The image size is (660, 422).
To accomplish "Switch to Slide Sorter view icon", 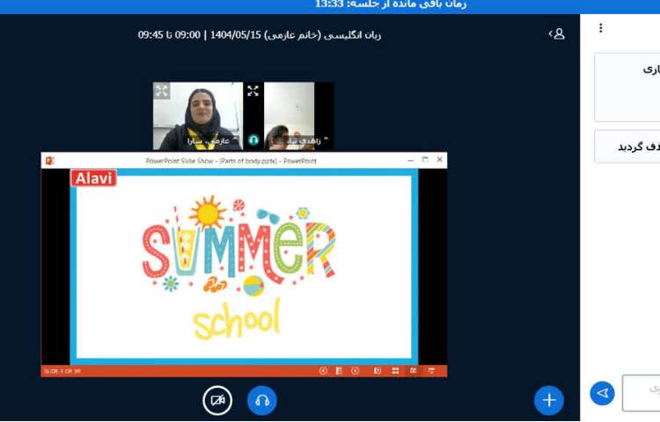I will (x=395, y=371).
